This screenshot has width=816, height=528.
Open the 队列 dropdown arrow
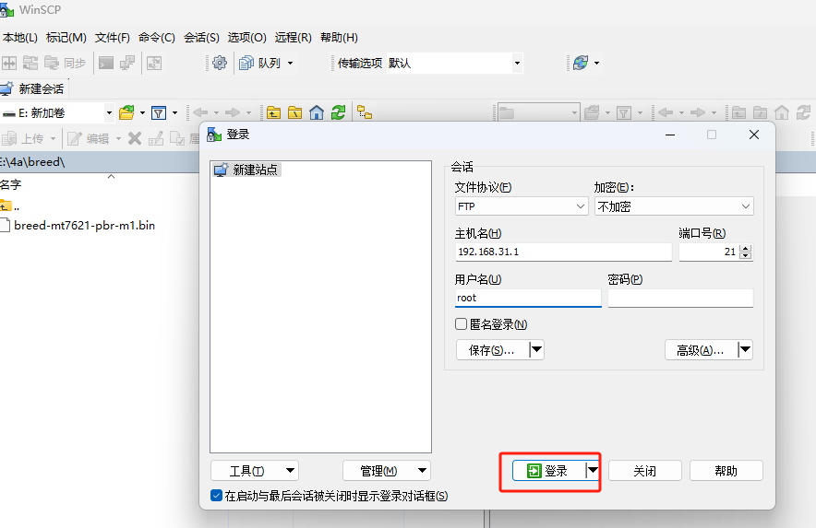[291, 64]
